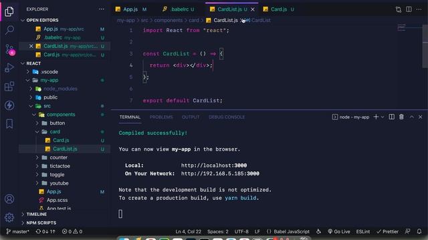Image resolution: width=428 pixels, height=240 pixels.
Task: Maximize the terminal panel size
Action: 412,117
